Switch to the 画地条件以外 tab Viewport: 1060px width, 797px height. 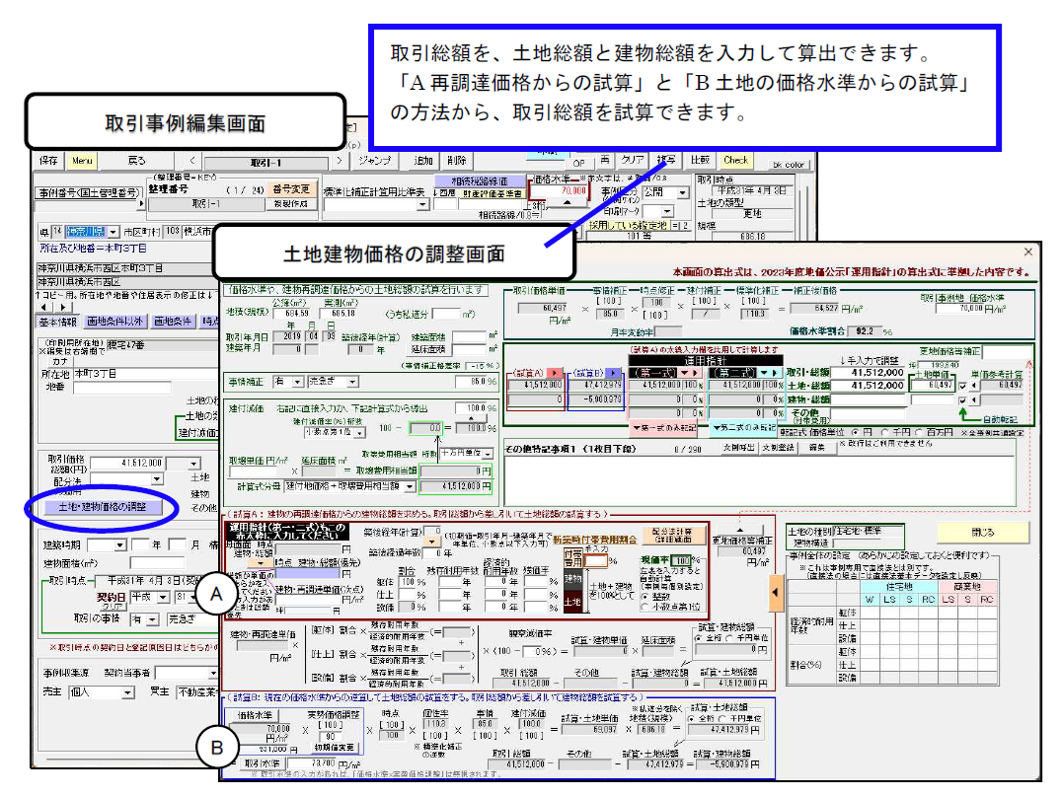[115, 323]
